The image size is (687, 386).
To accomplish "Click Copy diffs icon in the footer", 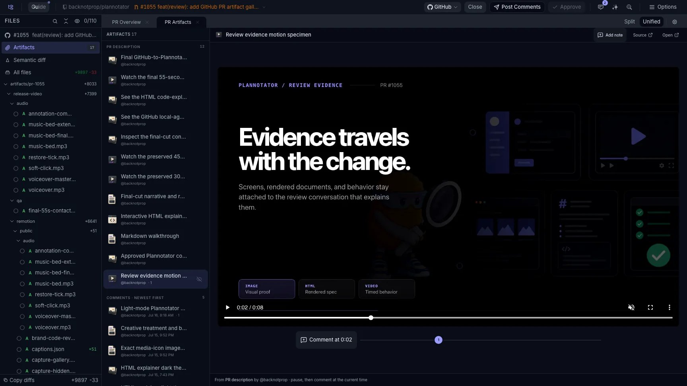I will [6, 380].
